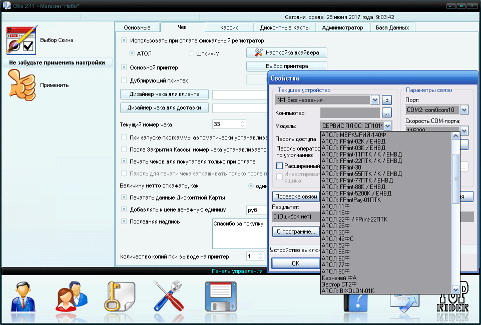Click the Проверка связи button

click(x=296, y=196)
